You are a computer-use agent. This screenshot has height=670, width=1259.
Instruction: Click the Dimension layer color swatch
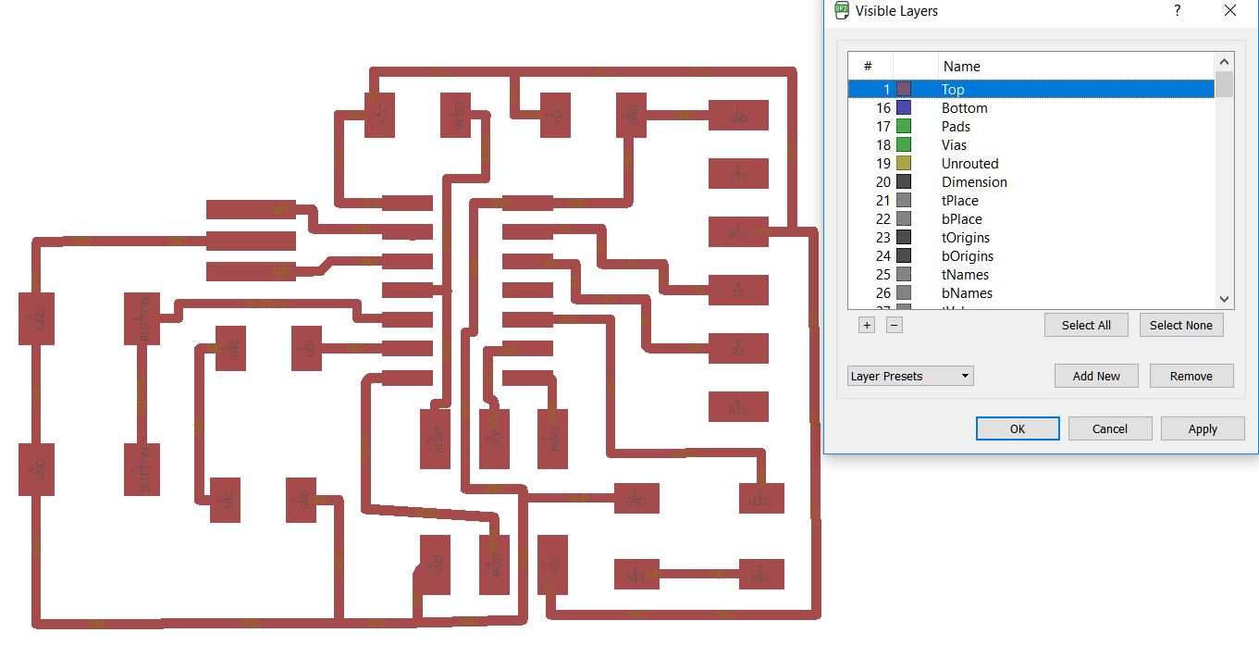click(904, 181)
